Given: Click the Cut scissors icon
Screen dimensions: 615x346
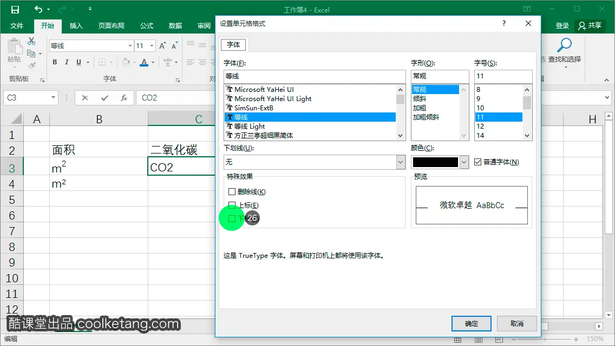Looking at the screenshot, I should (x=31, y=41).
